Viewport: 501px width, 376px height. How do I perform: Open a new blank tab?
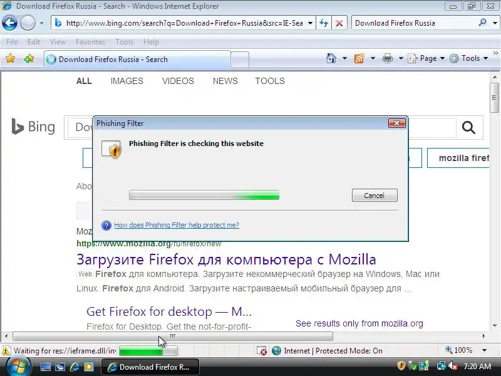point(240,60)
